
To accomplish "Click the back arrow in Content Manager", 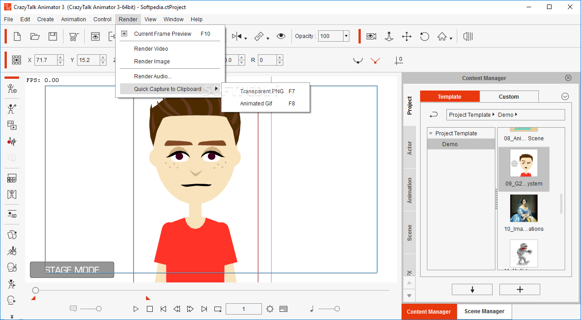I will [x=433, y=115].
